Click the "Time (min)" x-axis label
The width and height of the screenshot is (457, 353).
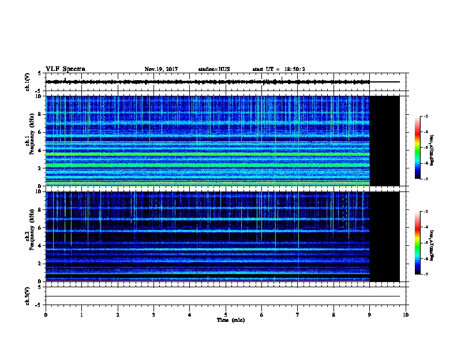point(231,320)
